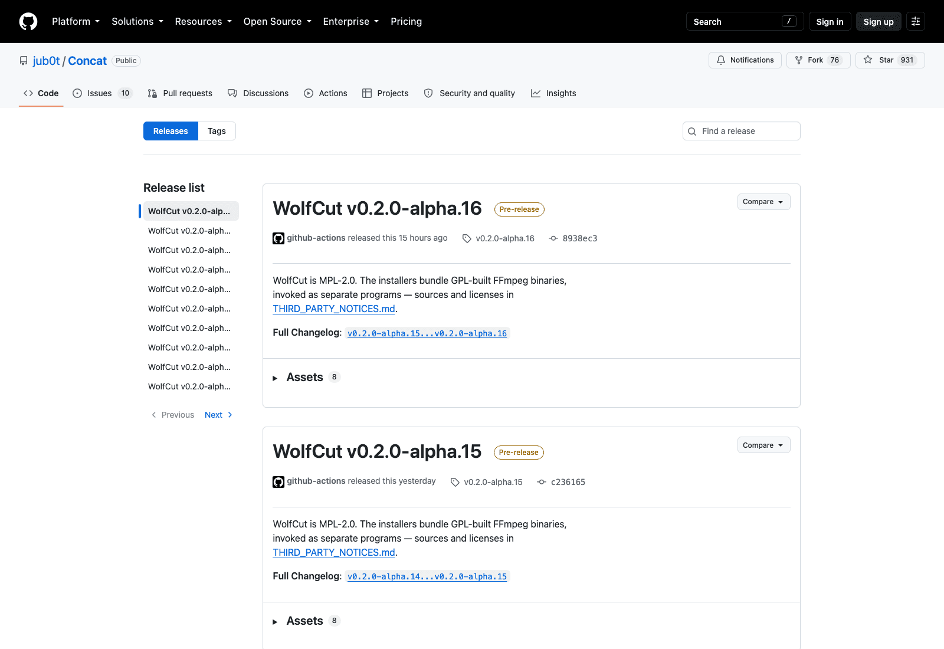Viewport: 944px width, 649px height.
Task: Select the Releases toggle button
Action: [x=171, y=131]
